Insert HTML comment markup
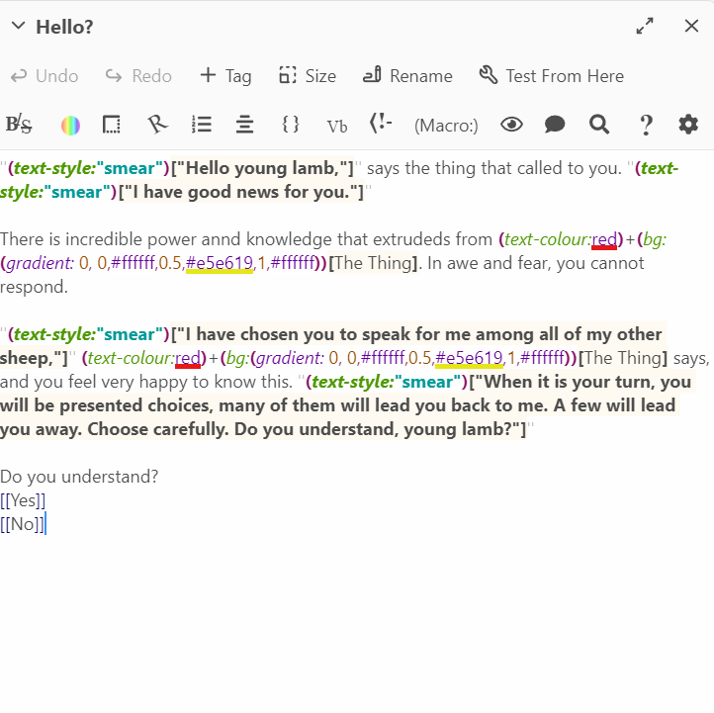714x713 pixels. [381, 124]
